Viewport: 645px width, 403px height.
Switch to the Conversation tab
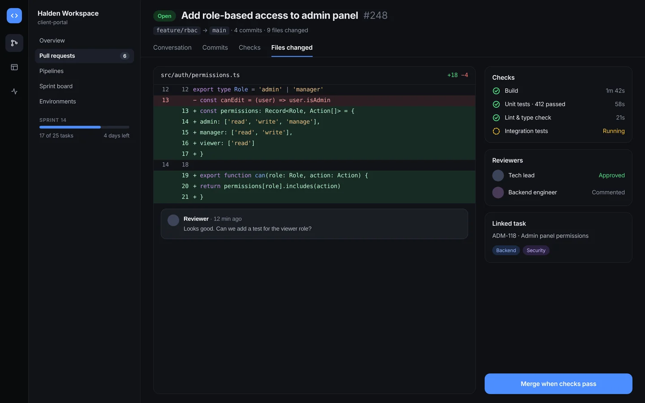[172, 47]
